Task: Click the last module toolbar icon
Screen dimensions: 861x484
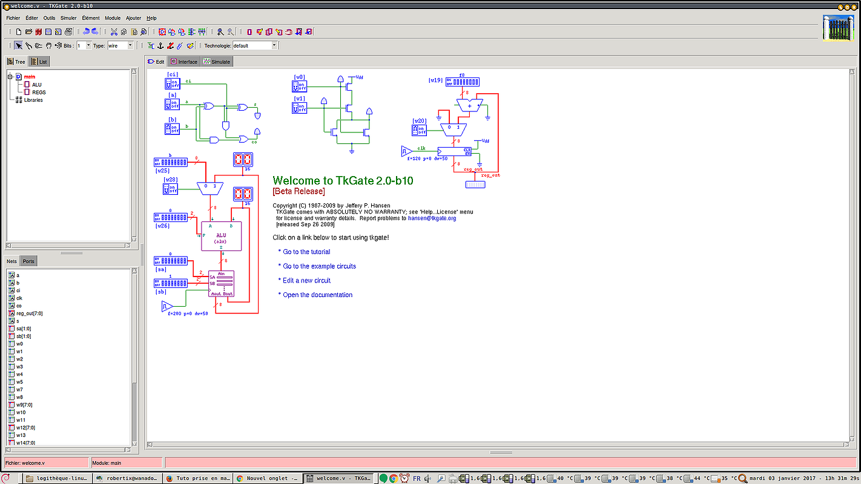Action: [308, 31]
